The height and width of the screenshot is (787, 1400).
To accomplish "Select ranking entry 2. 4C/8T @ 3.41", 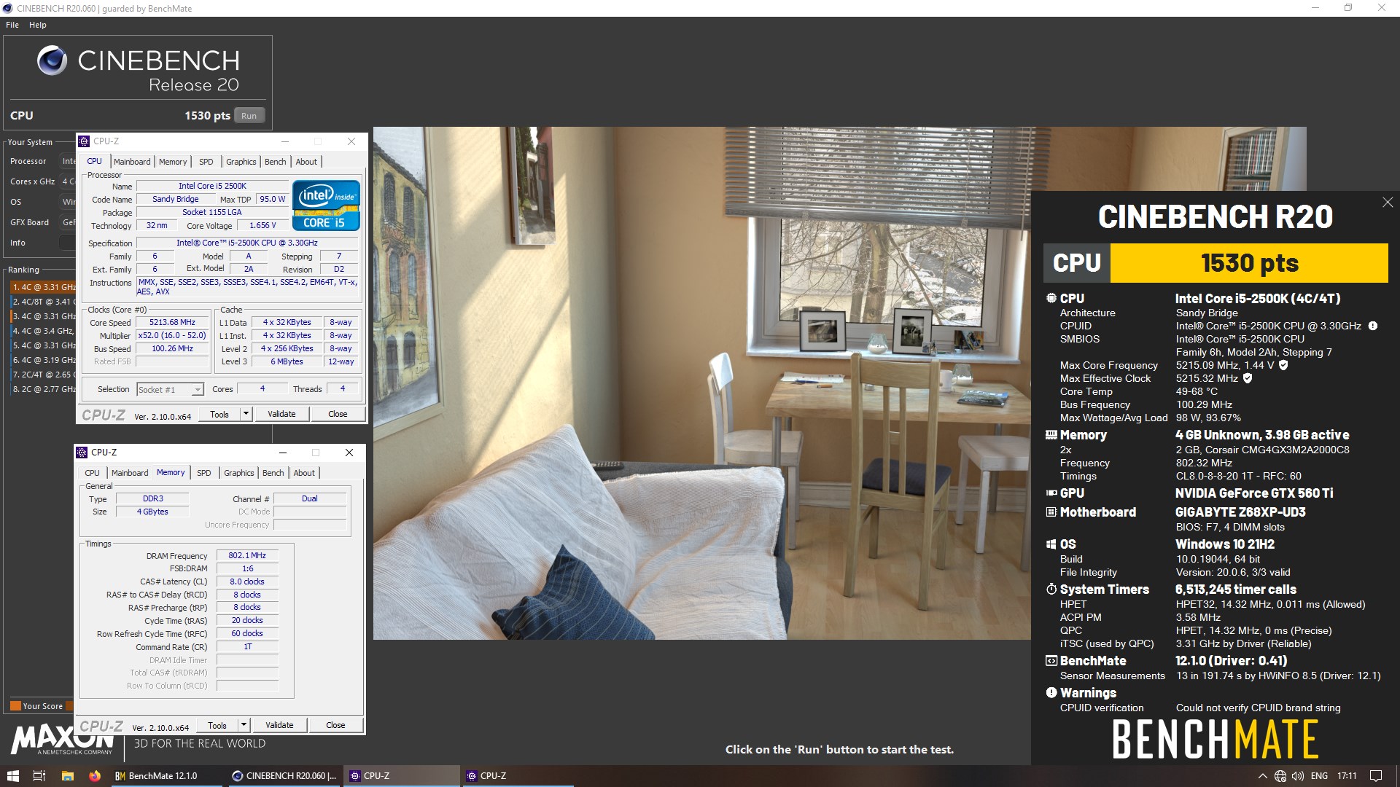I will [43, 302].
